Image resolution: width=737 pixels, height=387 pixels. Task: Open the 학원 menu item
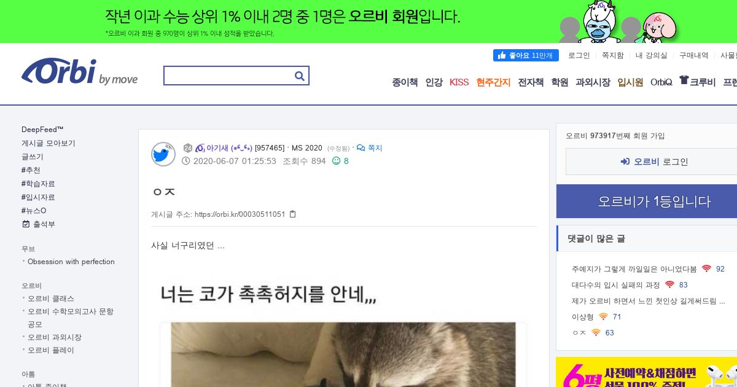point(560,82)
